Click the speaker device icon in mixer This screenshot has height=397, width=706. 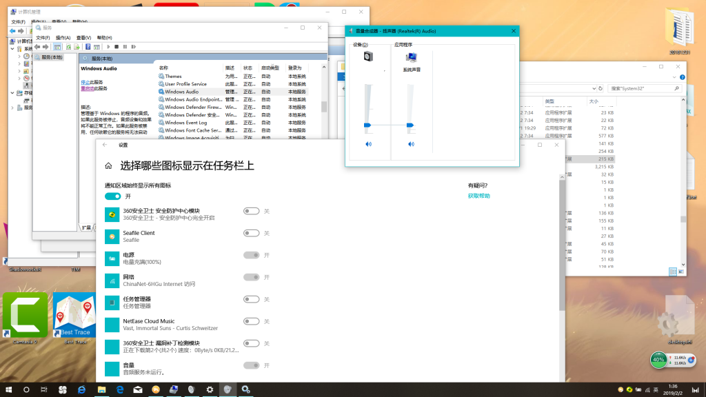point(368,57)
